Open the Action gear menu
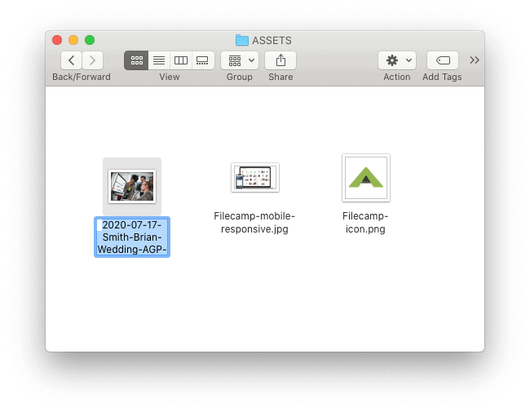 point(397,60)
